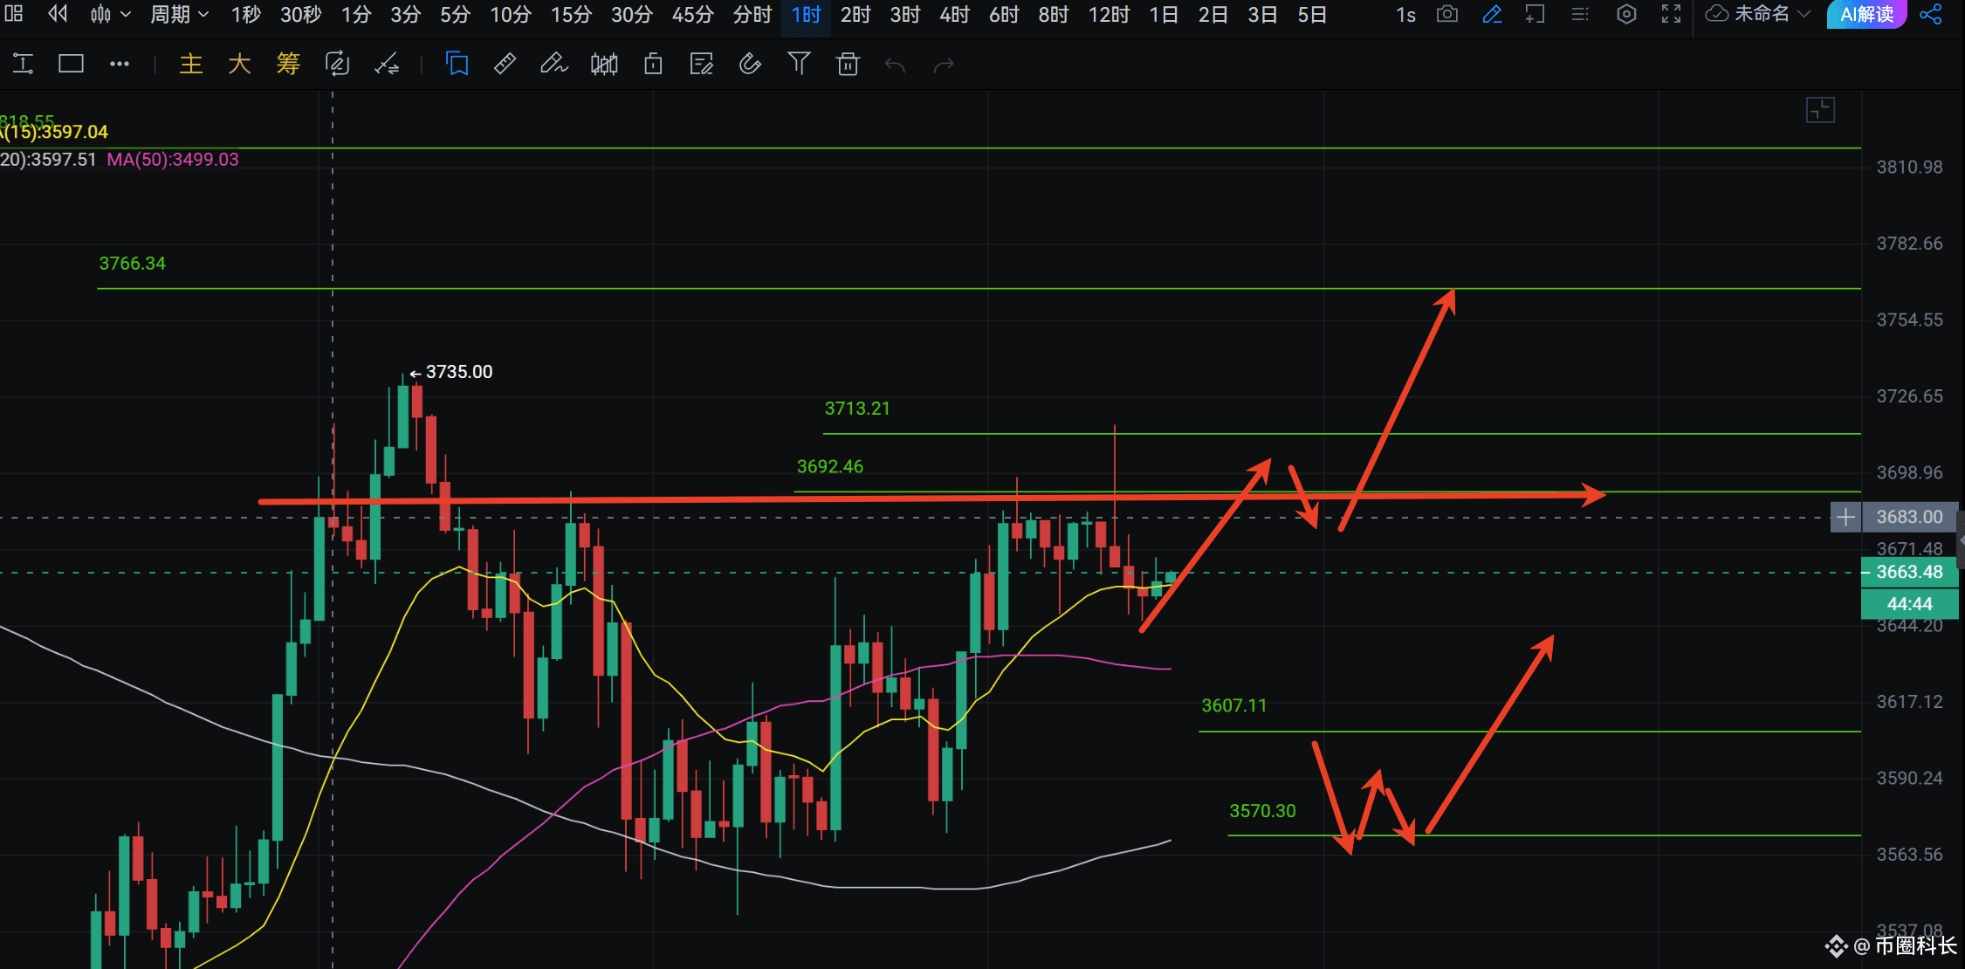This screenshot has height=969, width=1965.
Task: Expand the 周期 period dropdown
Action: 179,14
